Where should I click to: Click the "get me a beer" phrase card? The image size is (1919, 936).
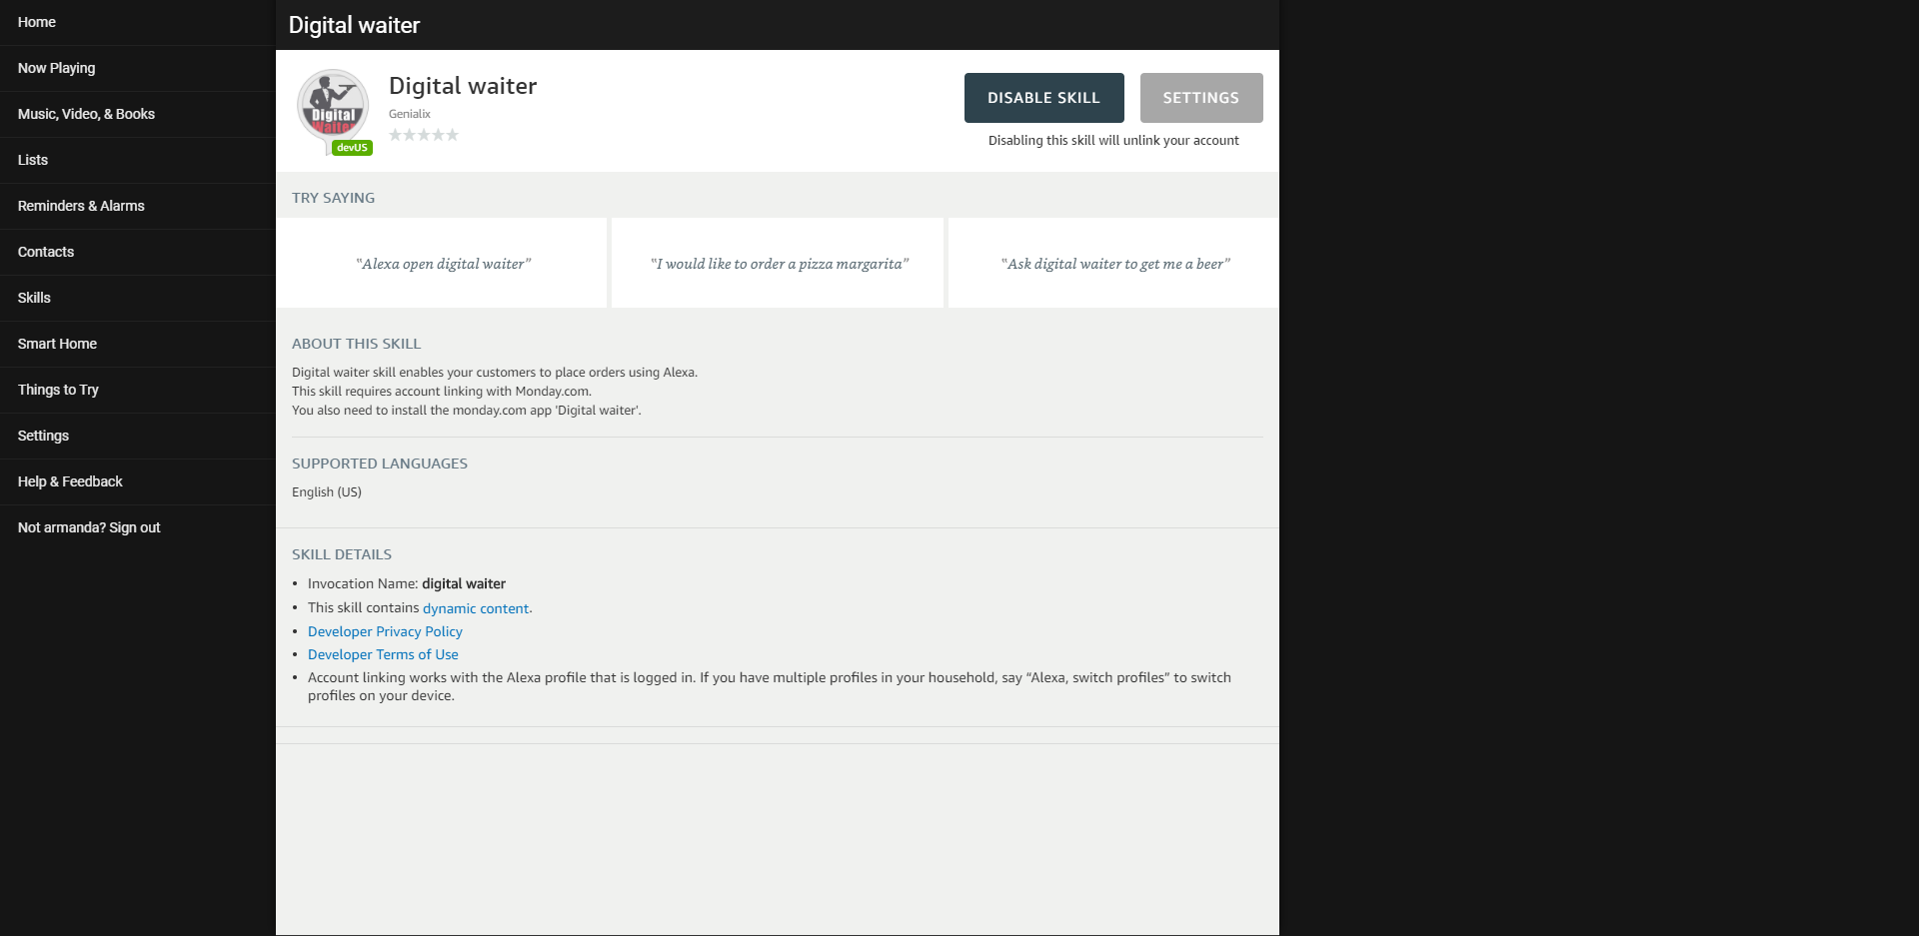tap(1113, 263)
